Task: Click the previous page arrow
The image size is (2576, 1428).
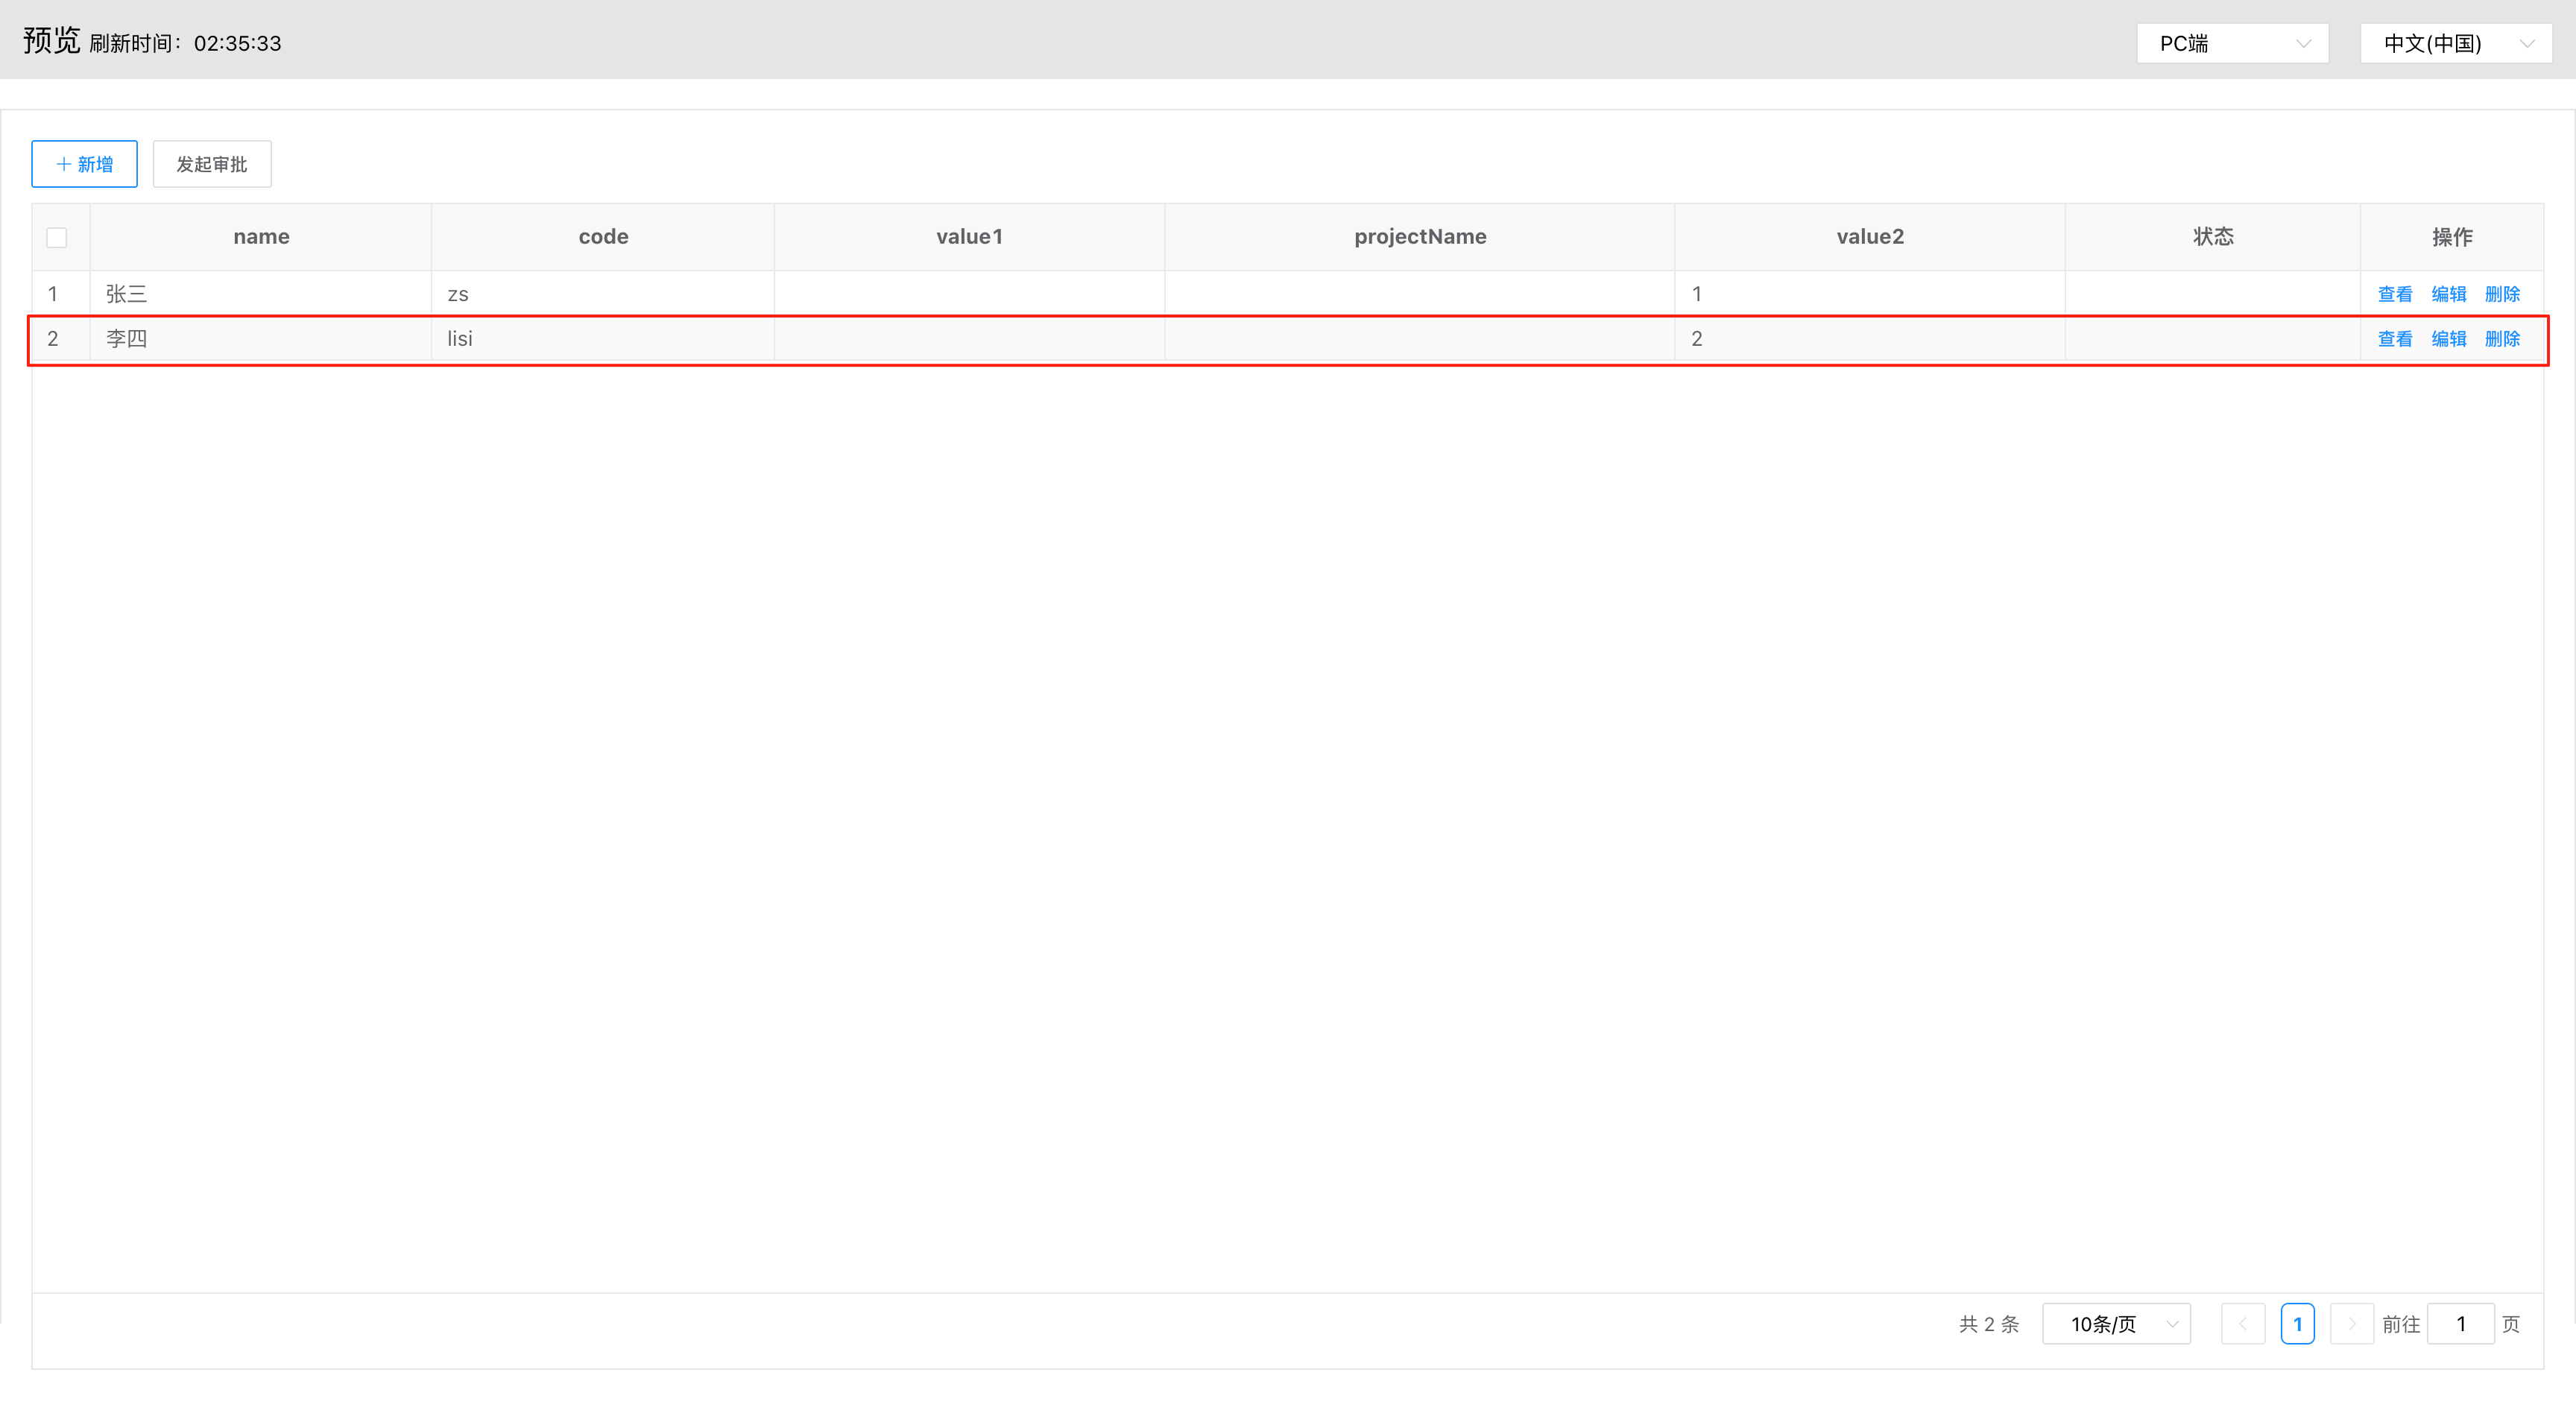Action: point(2243,1324)
